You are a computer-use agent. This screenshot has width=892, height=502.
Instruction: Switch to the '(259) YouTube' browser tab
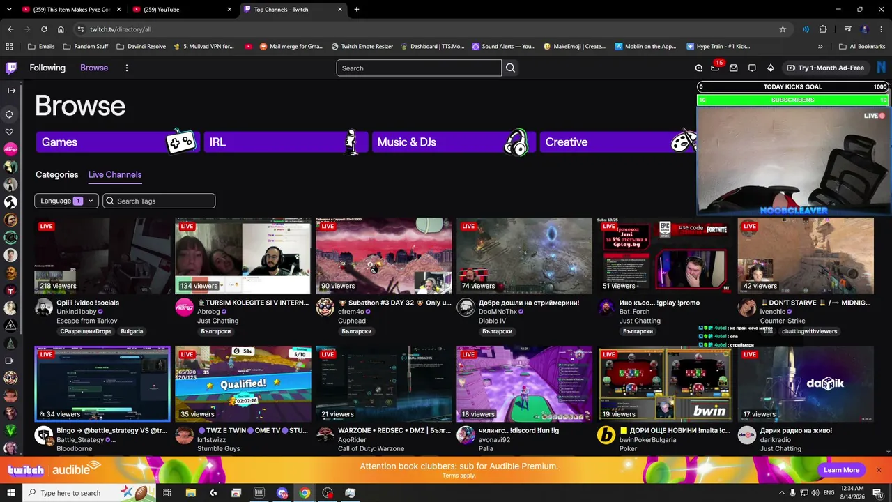[181, 10]
